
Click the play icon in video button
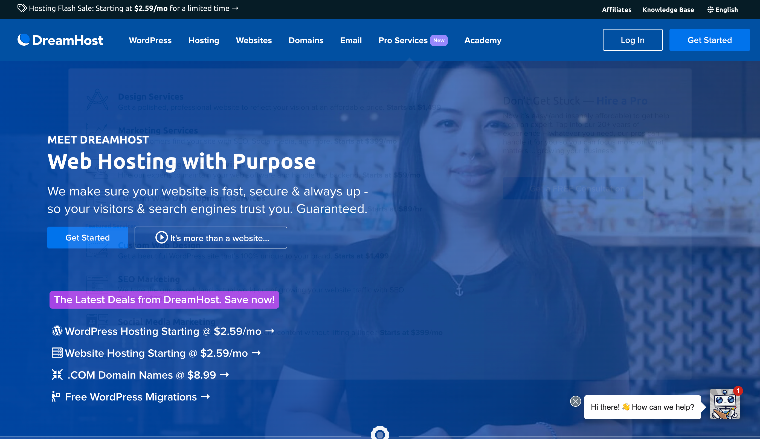coord(161,238)
